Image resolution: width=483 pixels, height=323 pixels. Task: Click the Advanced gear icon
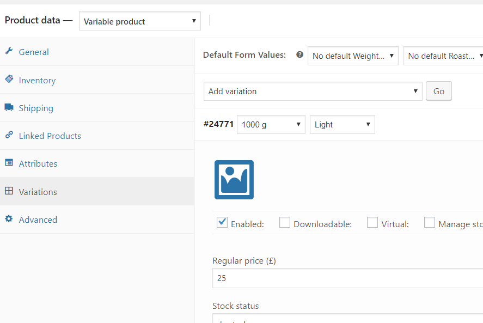click(x=9, y=220)
